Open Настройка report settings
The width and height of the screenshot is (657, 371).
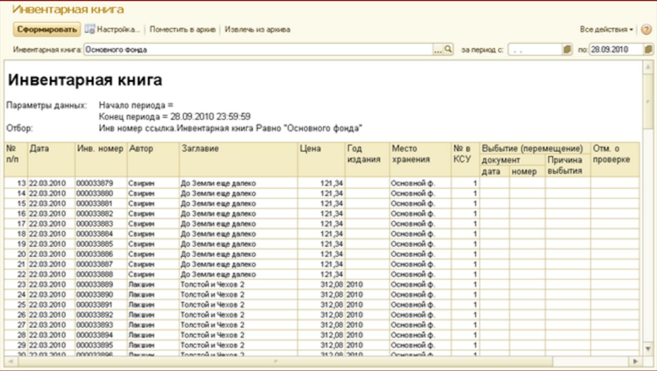[113, 30]
